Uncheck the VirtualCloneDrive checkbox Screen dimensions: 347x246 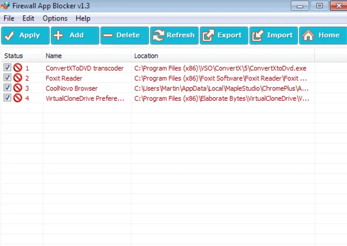pyautogui.click(x=7, y=98)
